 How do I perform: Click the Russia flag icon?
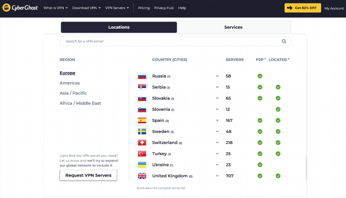(x=142, y=76)
